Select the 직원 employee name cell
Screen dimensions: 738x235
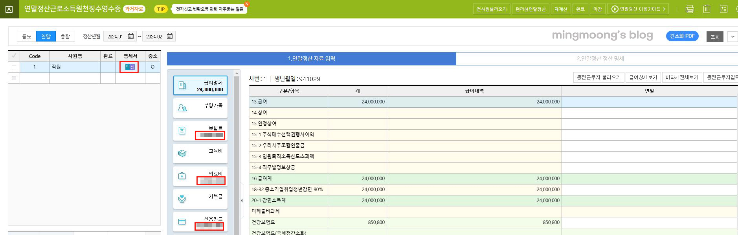click(75, 67)
